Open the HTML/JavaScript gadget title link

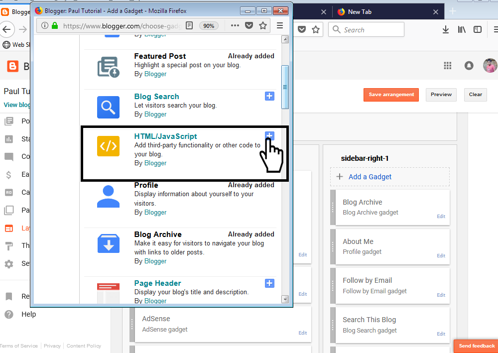[165, 136]
